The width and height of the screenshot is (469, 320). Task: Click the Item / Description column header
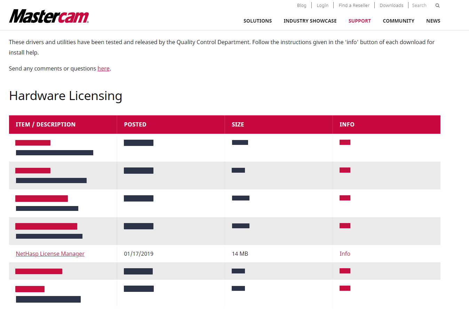[x=63, y=124]
